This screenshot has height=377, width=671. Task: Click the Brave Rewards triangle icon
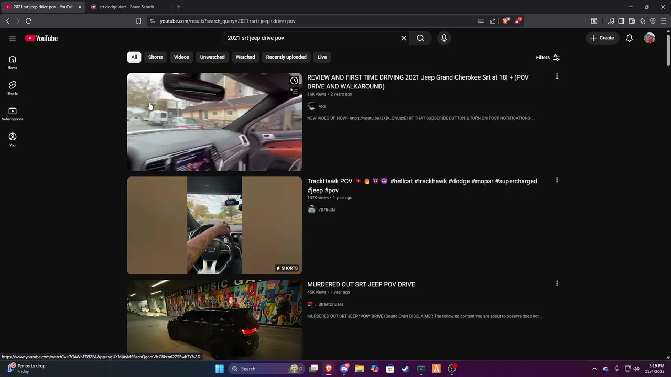518,21
